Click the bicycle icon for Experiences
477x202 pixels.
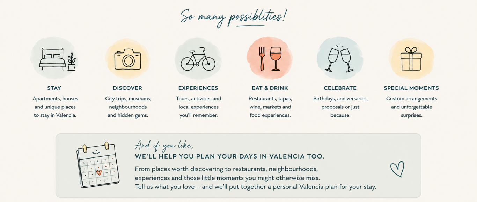pyautogui.click(x=198, y=59)
